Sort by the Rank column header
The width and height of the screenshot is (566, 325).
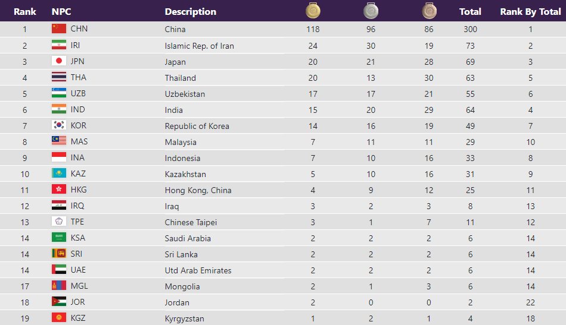point(25,11)
